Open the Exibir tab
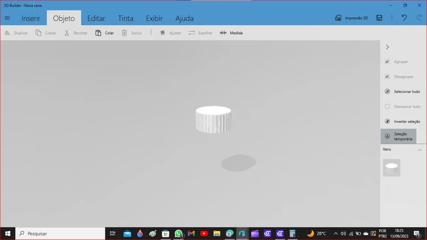Viewport: 427px width, 240px height. click(x=154, y=18)
